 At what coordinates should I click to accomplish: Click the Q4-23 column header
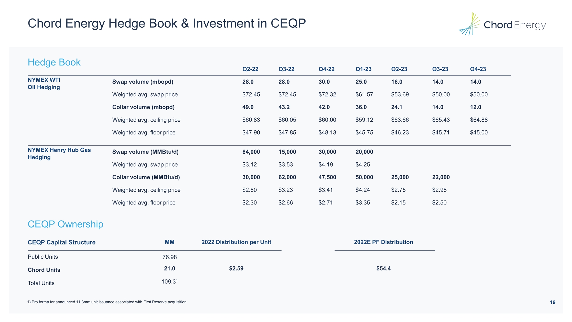click(x=478, y=69)
